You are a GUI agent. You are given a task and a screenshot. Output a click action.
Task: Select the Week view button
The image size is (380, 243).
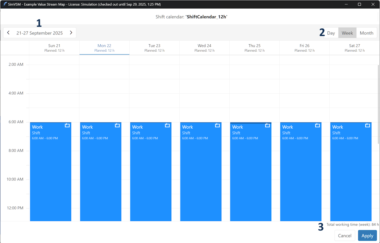click(x=347, y=33)
